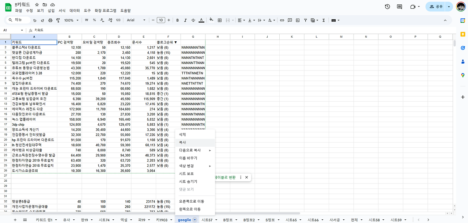Go to the Sheets home icon

8,7
